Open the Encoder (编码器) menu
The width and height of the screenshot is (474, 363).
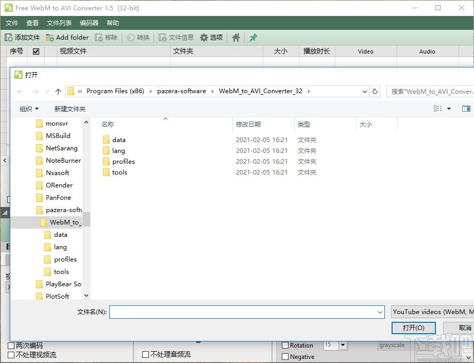coord(89,23)
